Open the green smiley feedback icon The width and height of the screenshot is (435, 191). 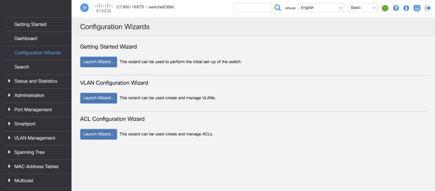[x=385, y=8]
